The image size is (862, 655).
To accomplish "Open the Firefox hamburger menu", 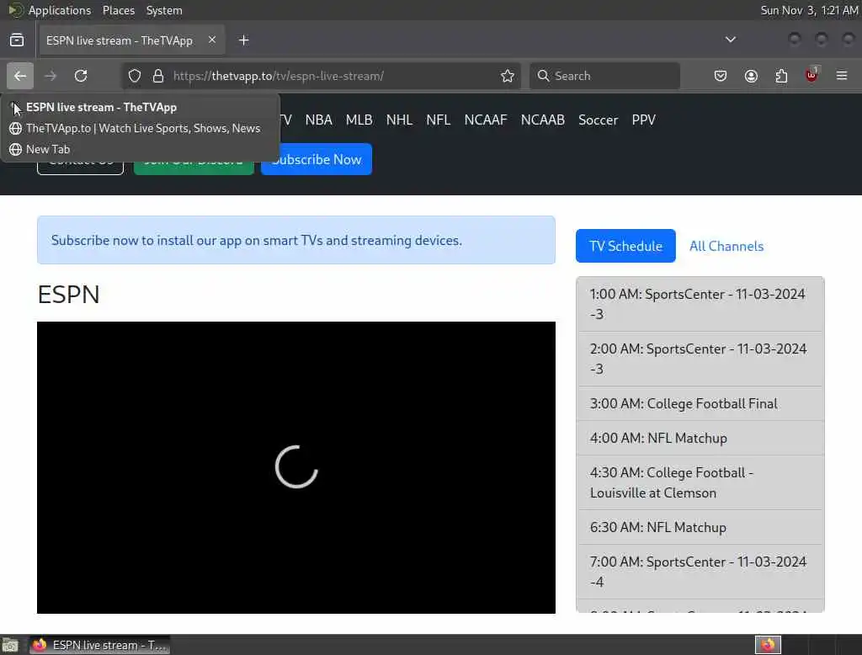I will (x=842, y=76).
